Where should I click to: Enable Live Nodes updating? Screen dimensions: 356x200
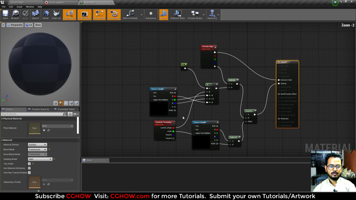[99, 15]
